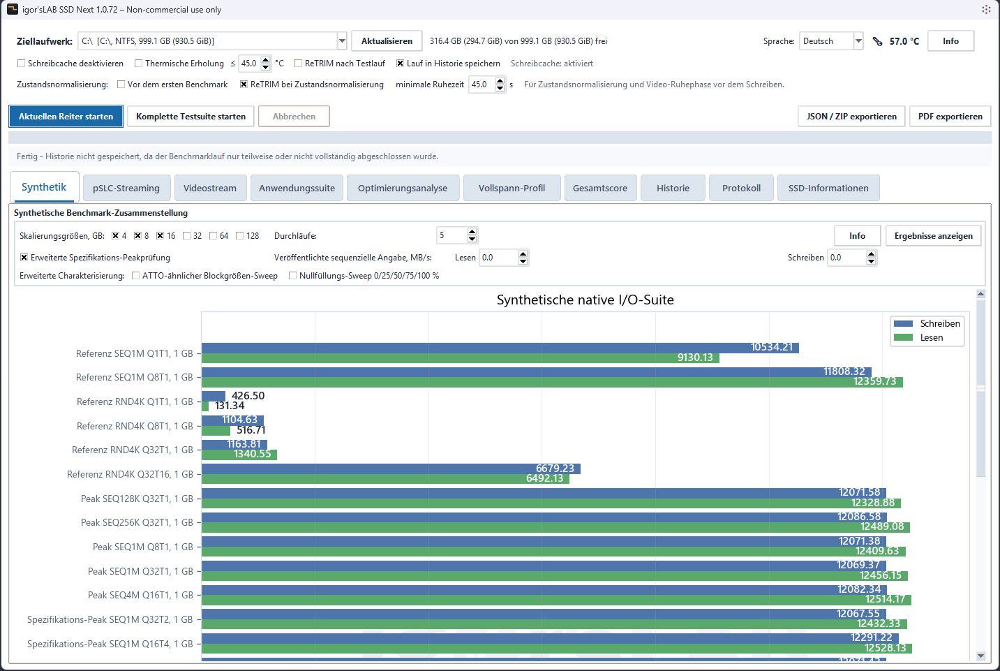1000x671 pixels.
Task: Toggle ReTRIM nach Testlauf checkbox
Action: pyautogui.click(x=298, y=64)
